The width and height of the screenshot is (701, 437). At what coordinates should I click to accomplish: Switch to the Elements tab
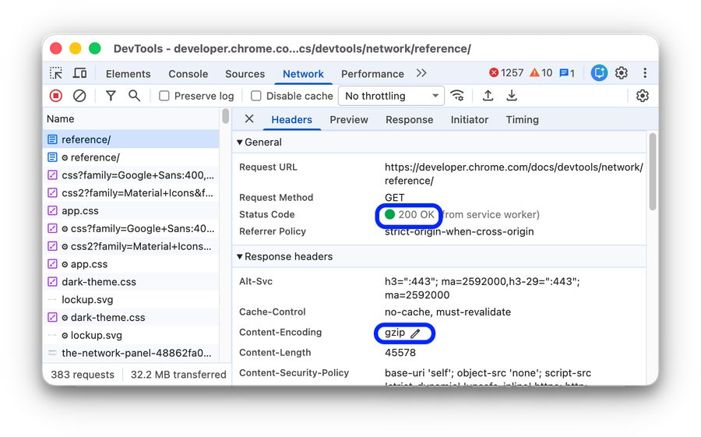tap(128, 74)
